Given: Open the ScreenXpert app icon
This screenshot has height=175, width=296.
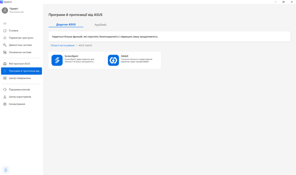Looking at the screenshot, I should click(x=57, y=60).
